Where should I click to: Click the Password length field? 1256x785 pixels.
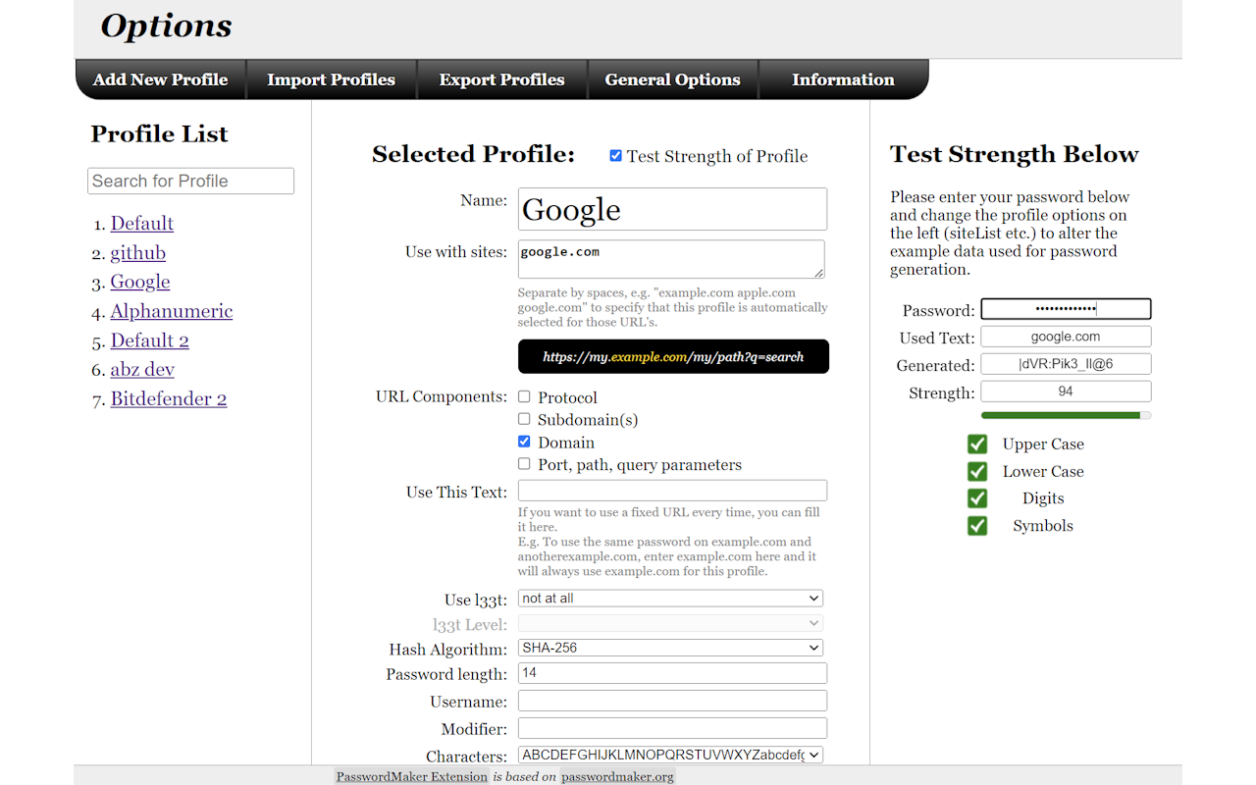(672, 673)
